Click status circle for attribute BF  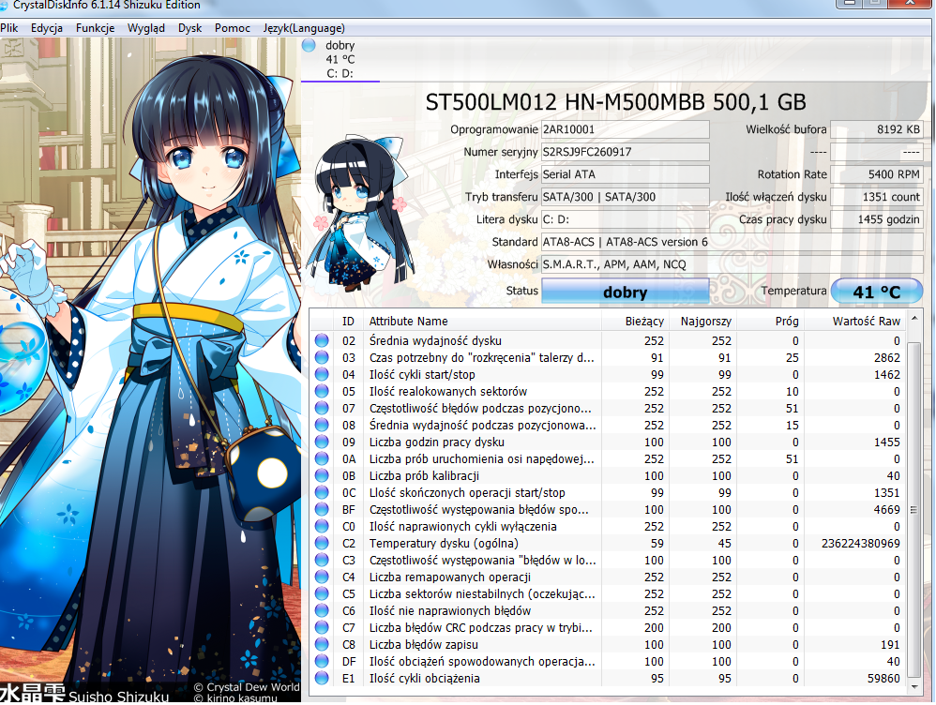(x=322, y=509)
